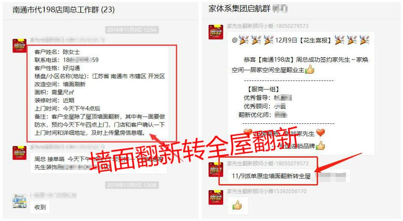Image resolution: width=403 pixels, height=221 pixels.
Task: Click the top sender name 家先生翻新顾问小爱-18050279573
Action: pyautogui.click(x=267, y=26)
